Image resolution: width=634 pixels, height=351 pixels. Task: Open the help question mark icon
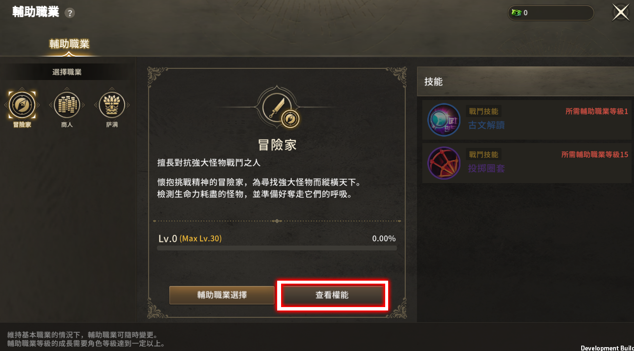pos(70,13)
